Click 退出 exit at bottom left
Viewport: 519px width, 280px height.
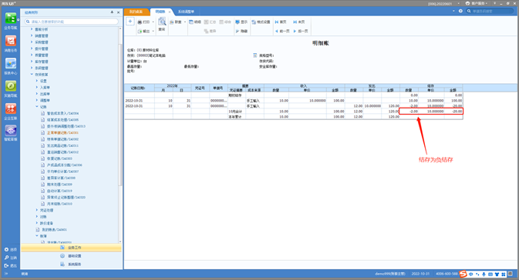click(11, 265)
